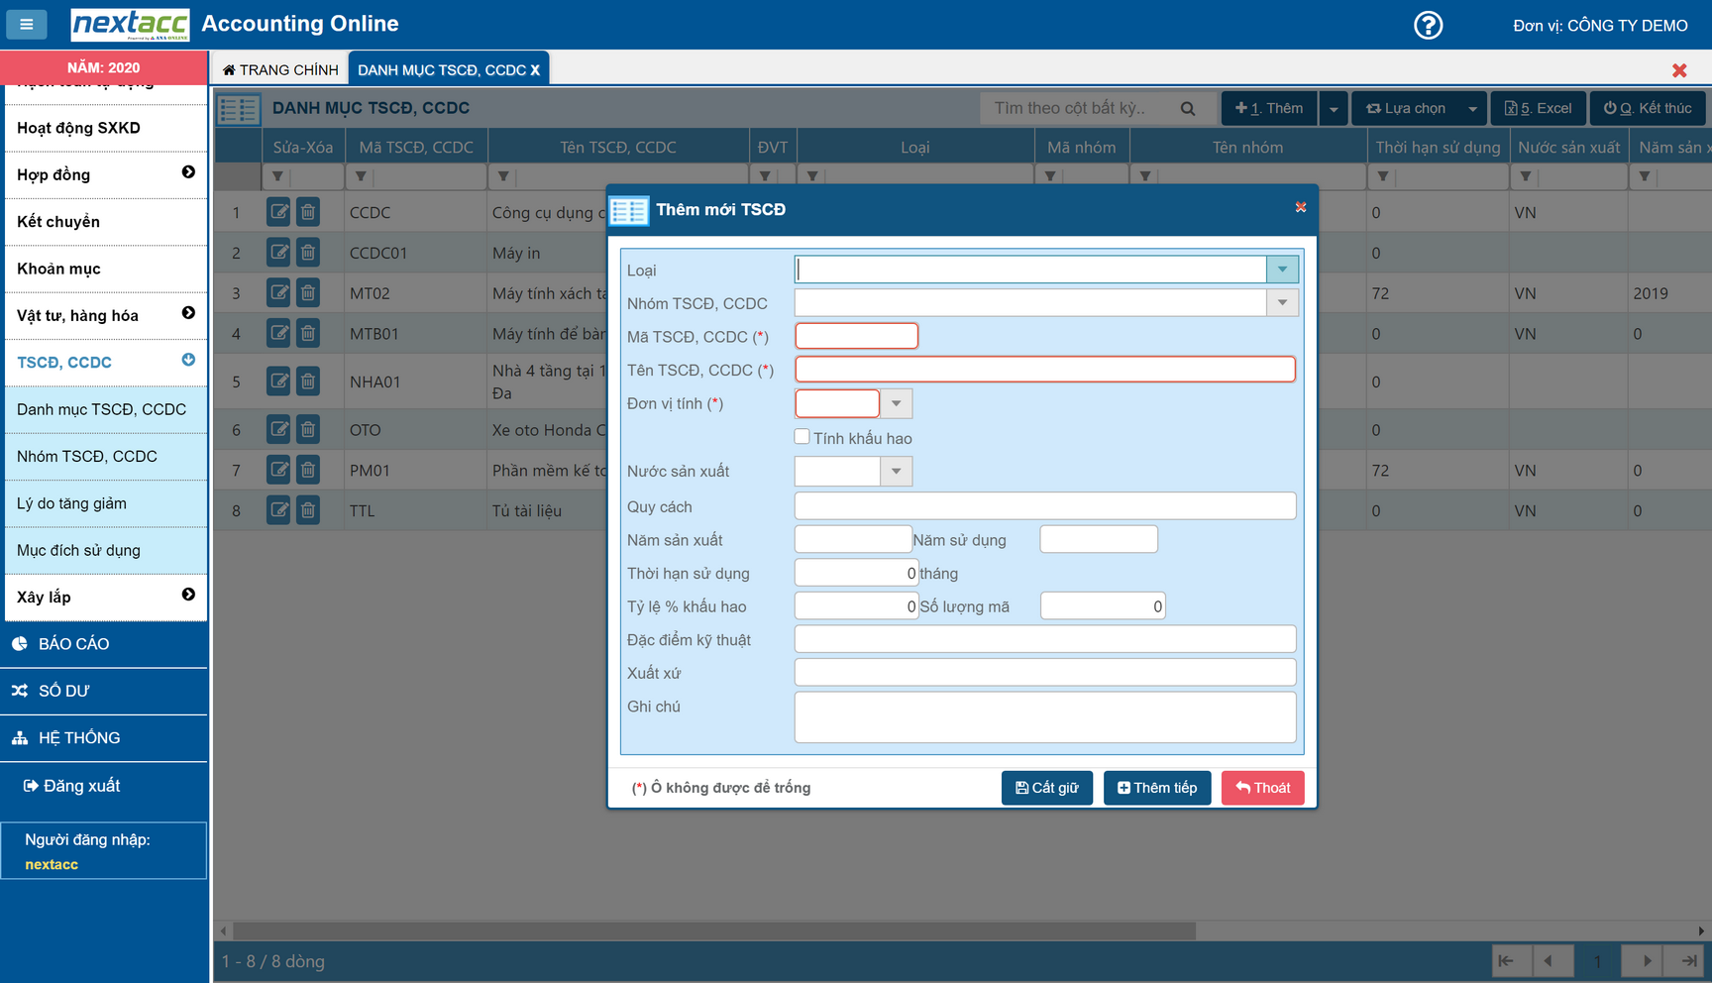Click the Cất giữ save button
The width and height of the screenshot is (1712, 983).
click(1046, 788)
